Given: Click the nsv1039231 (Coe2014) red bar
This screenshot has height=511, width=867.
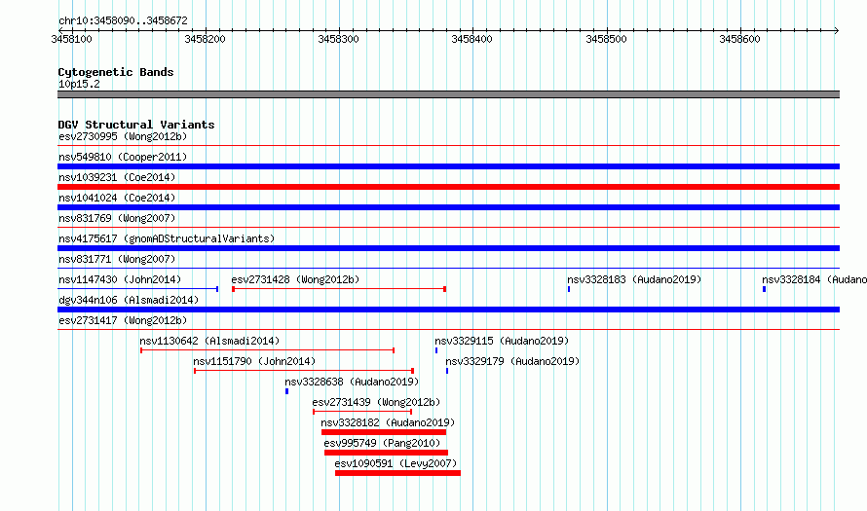Looking at the screenshot, I should (448, 187).
